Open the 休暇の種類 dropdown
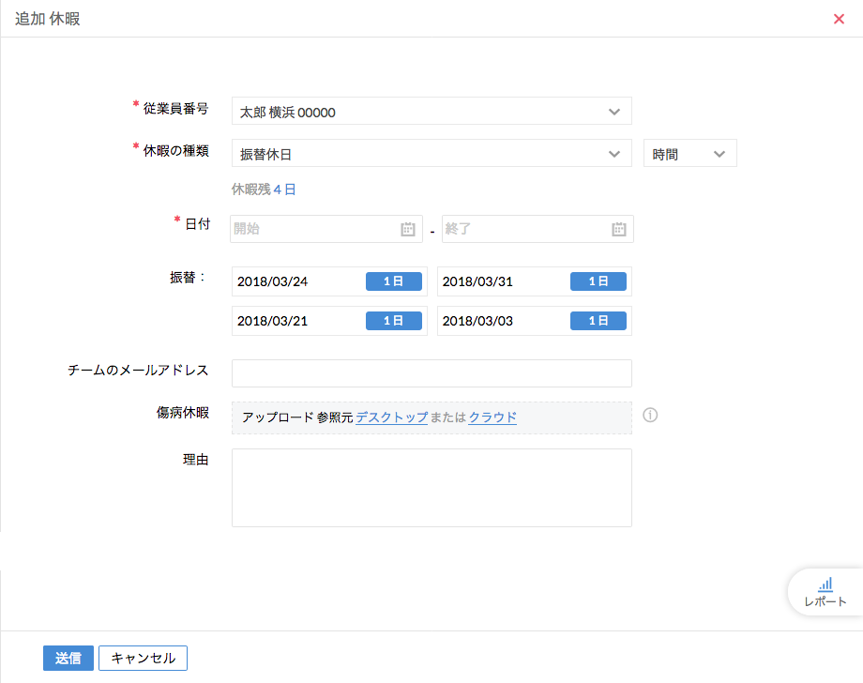This screenshot has height=683, width=863. [x=614, y=154]
